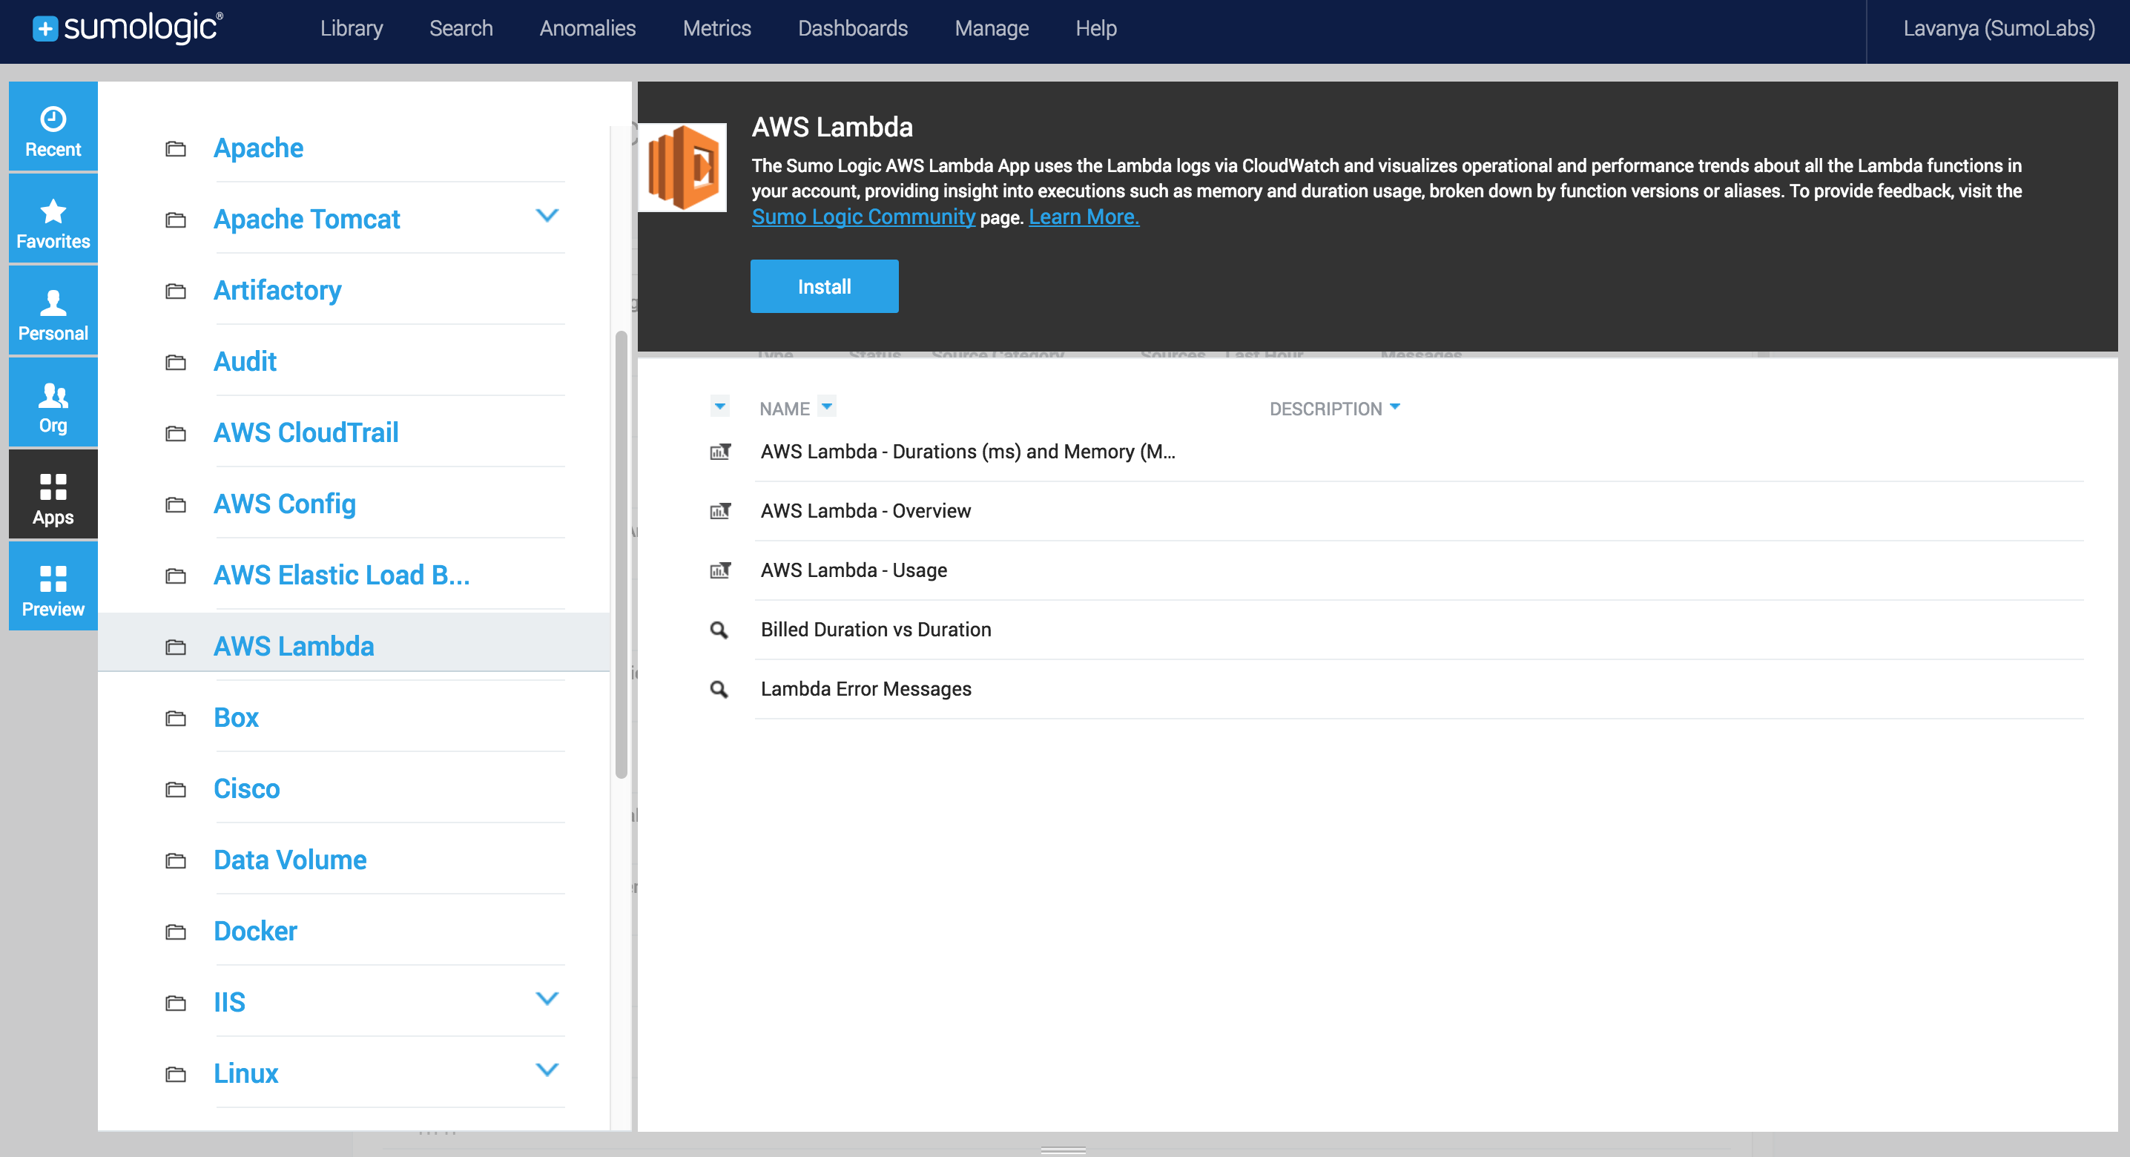Image resolution: width=2130 pixels, height=1157 pixels.
Task: Click the sumologic plus logo icon
Action: [x=44, y=28]
